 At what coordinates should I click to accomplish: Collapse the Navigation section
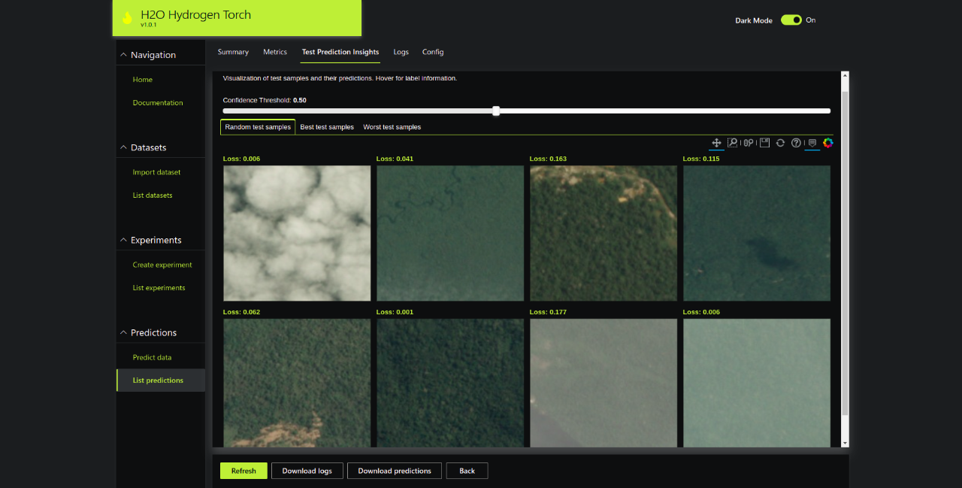124,55
